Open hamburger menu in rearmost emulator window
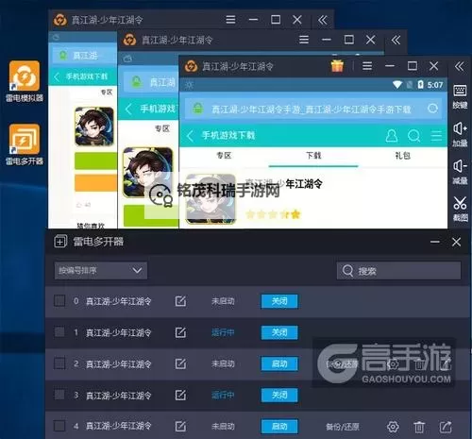 [x=230, y=20]
